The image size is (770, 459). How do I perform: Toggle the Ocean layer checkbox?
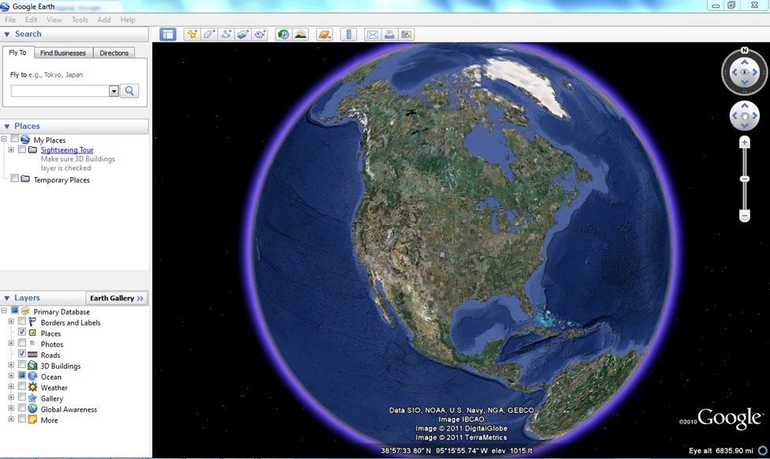click(21, 376)
